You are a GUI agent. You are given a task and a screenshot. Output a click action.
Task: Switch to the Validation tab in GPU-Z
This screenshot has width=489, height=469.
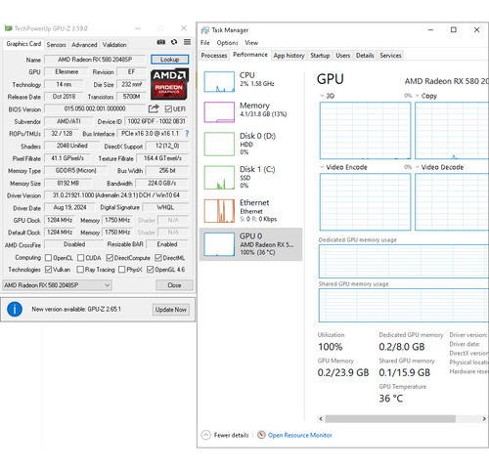pyautogui.click(x=114, y=45)
